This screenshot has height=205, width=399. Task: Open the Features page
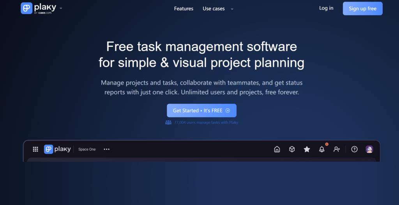(184, 9)
